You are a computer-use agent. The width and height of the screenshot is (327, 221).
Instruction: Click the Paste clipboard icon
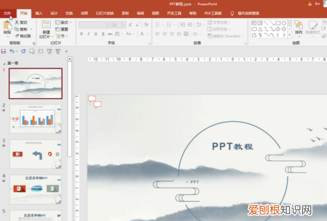pos(8,25)
